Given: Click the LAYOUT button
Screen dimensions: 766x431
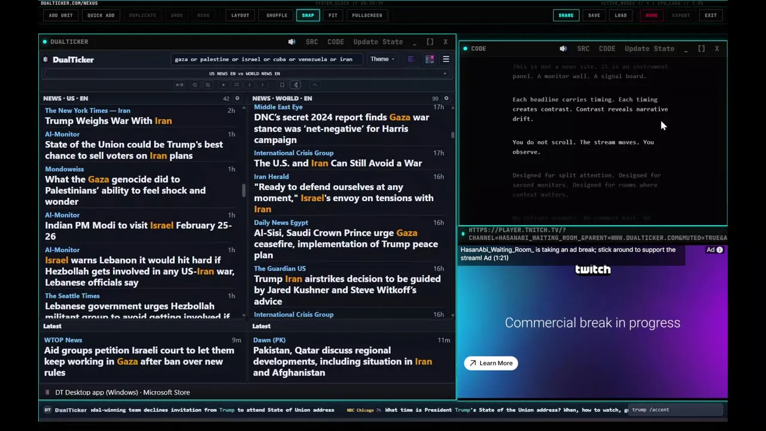Looking at the screenshot, I should coord(240,15).
